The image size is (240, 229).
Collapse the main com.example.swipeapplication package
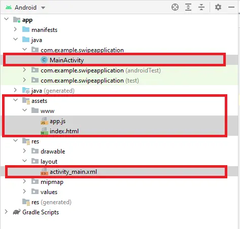(x=25, y=49)
